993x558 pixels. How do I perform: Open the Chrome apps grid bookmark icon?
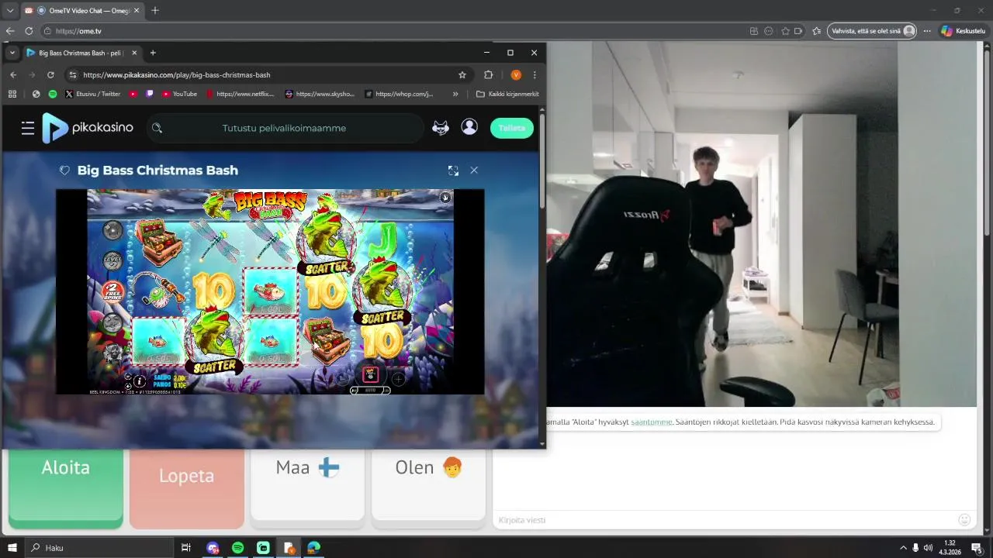12,94
